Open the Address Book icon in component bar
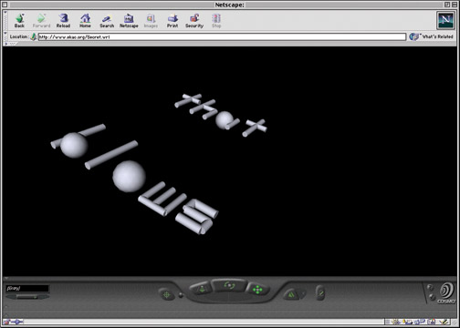460x328 pixels. [x=431, y=322]
